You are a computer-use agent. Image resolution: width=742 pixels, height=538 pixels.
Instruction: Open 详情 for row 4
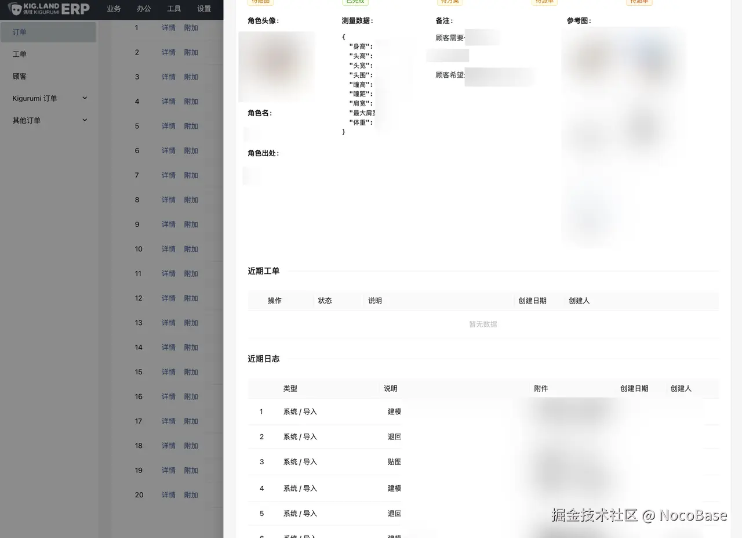[x=169, y=102]
